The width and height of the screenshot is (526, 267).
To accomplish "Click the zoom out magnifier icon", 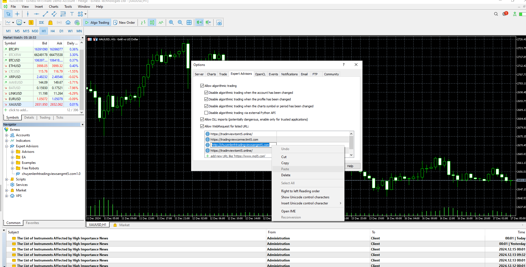I will [x=180, y=23].
